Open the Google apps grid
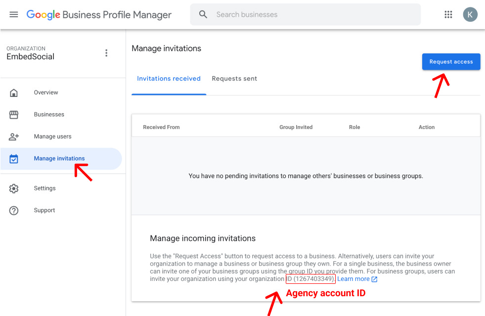 coord(448,14)
